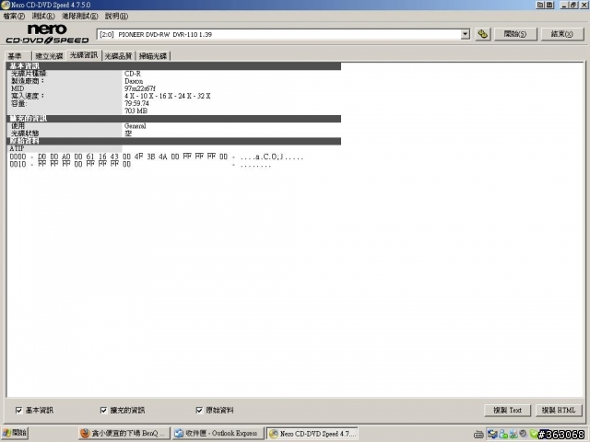Click the manufacturer value Daxon

[x=134, y=81]
